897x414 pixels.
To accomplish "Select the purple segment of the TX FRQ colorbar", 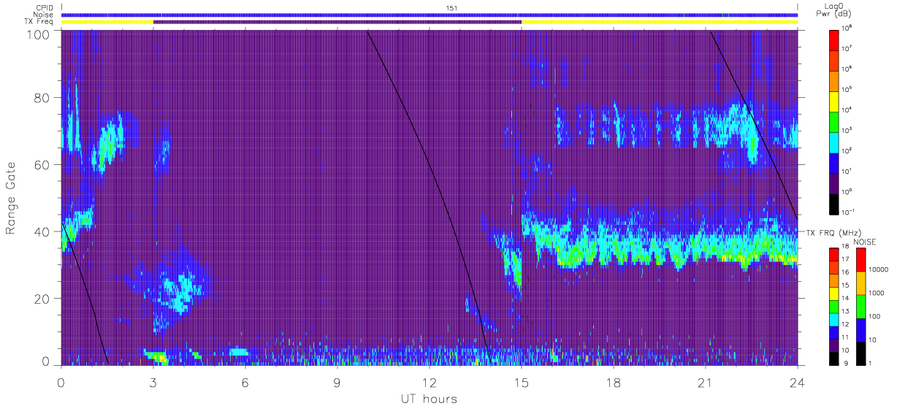I will point(834,344).
